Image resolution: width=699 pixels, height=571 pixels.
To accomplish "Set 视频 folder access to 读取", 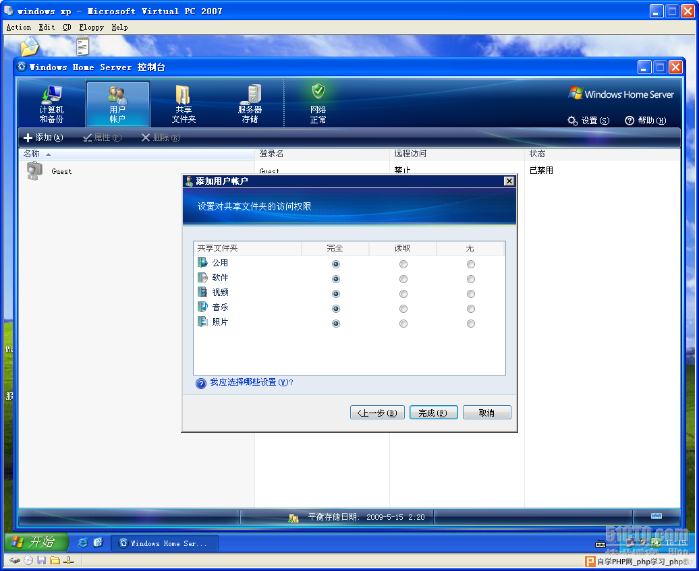I will click(403, 294).
